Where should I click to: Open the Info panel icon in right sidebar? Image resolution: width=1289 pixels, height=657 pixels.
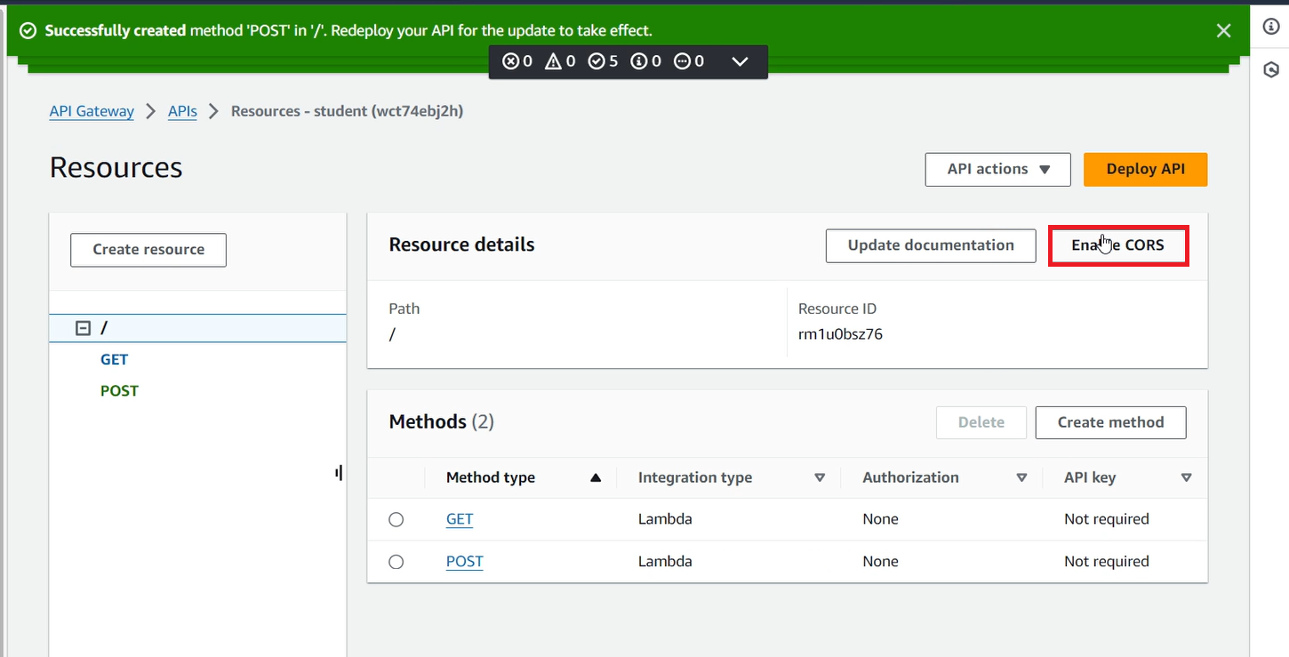1270,27
